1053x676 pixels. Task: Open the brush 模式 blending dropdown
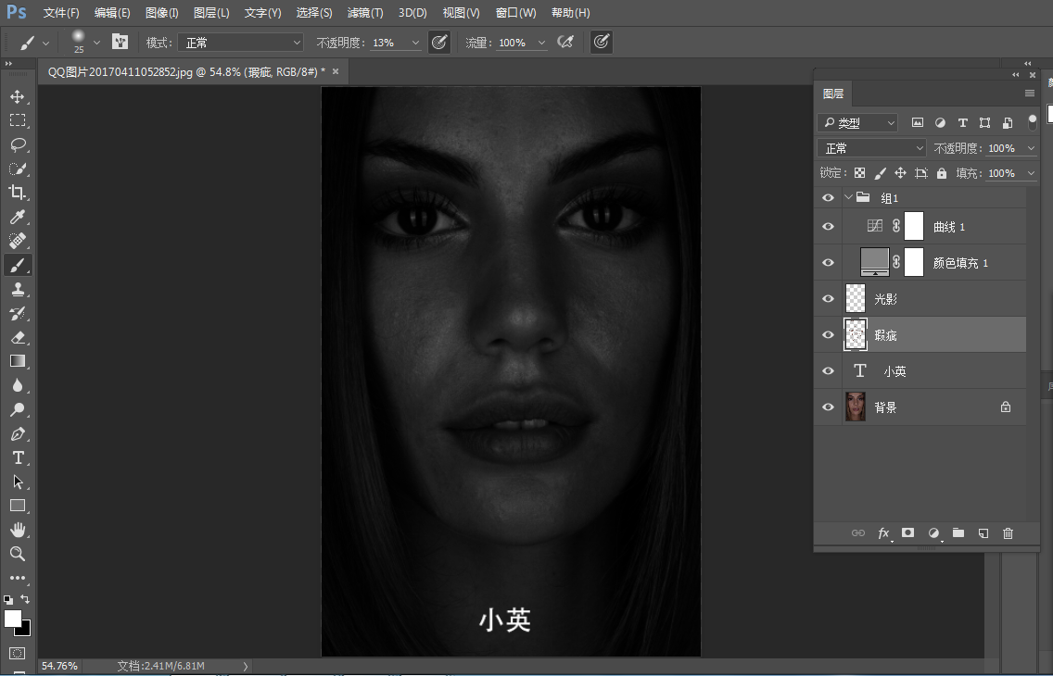click(242, 43)
